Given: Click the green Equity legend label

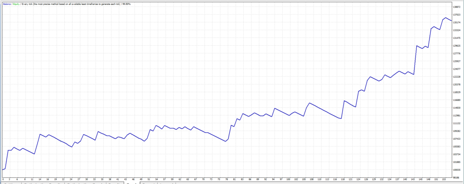Looking at the screenshot, I should click(x=16, y=4).
